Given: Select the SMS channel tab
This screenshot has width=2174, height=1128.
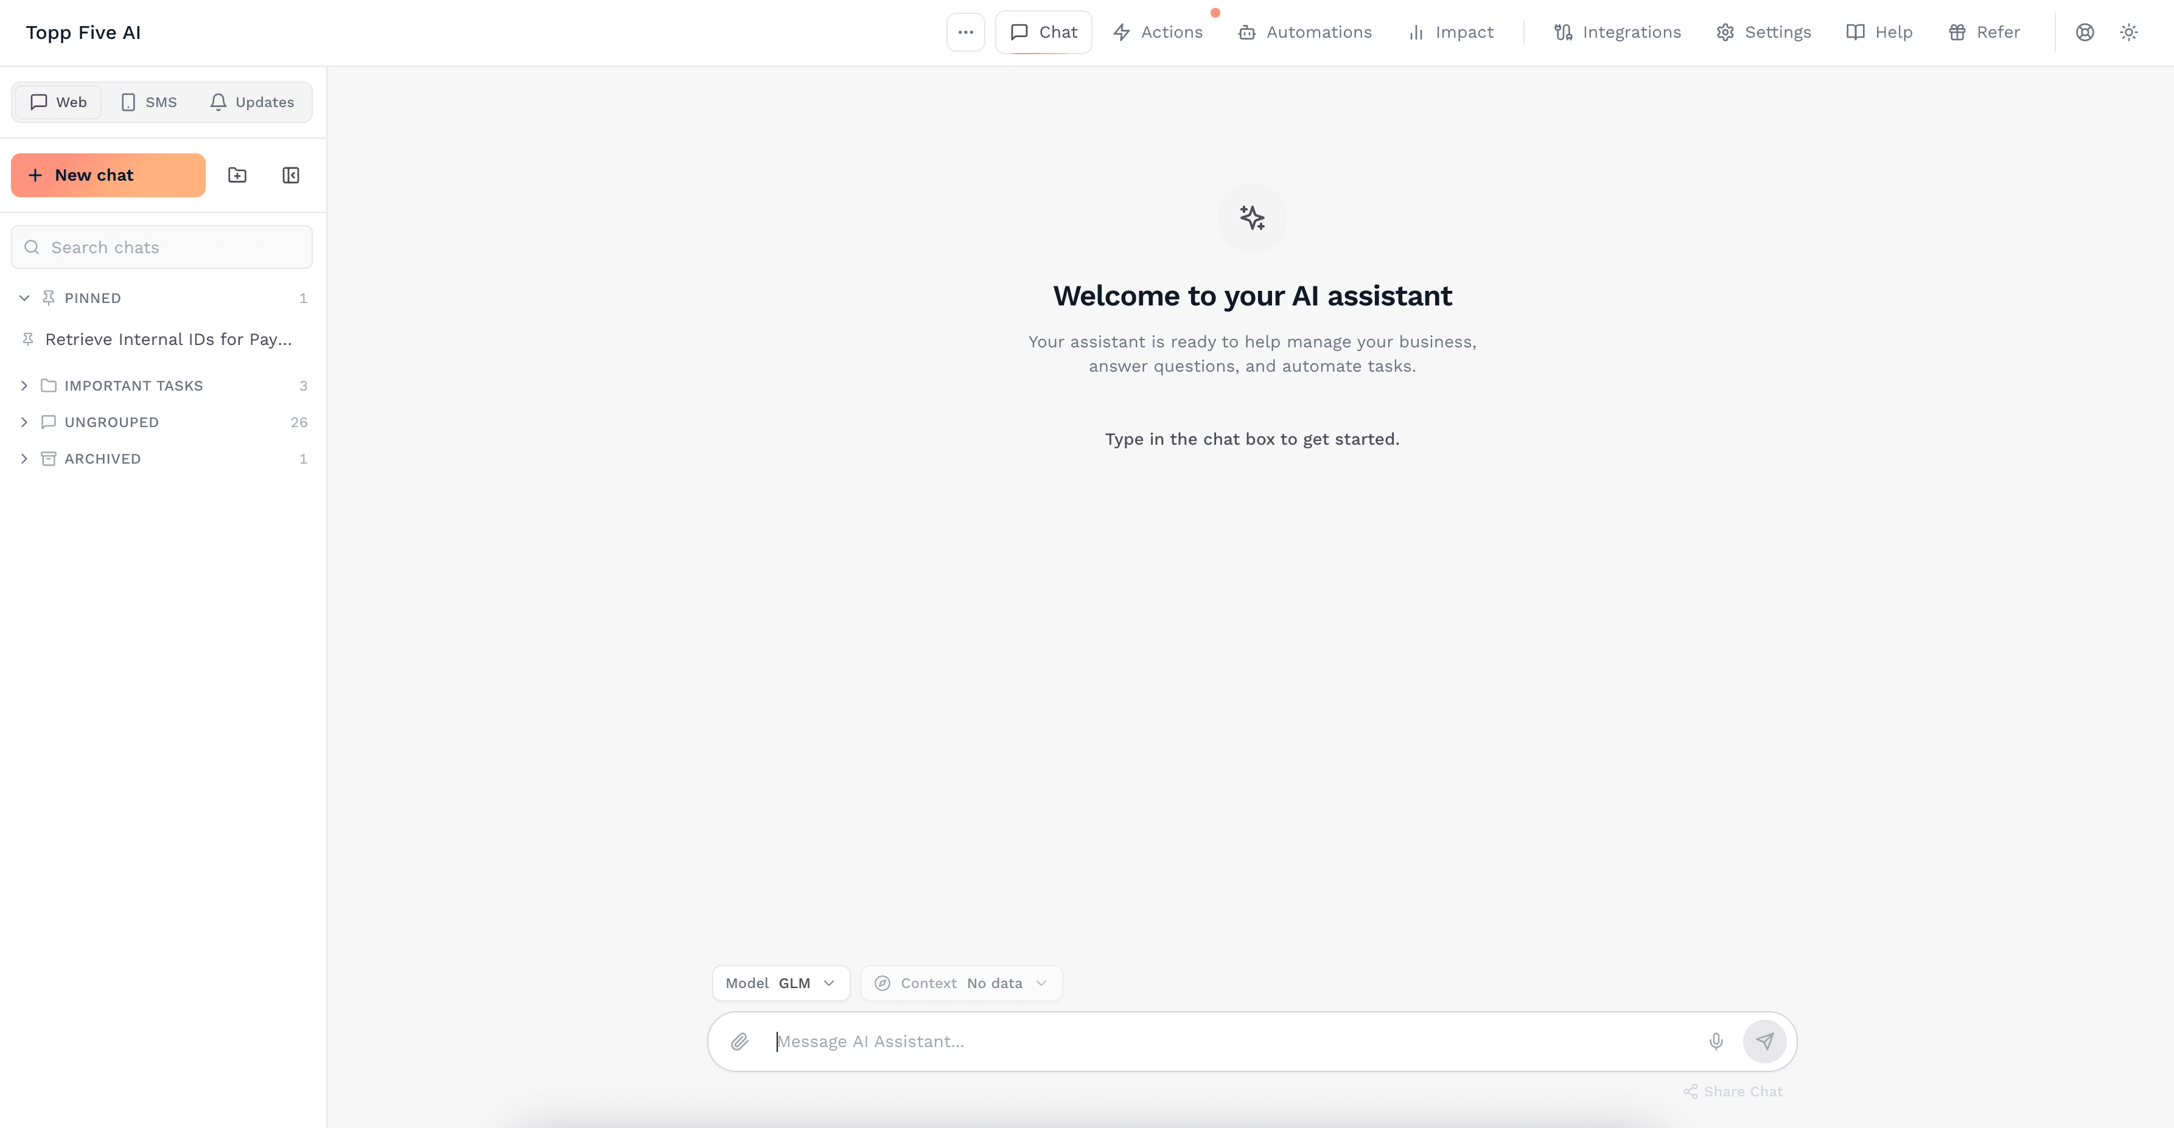Looking at the screenshot, I should coord(149,102).
